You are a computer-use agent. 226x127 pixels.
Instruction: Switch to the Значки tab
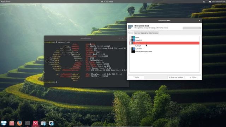click(137, 33)
